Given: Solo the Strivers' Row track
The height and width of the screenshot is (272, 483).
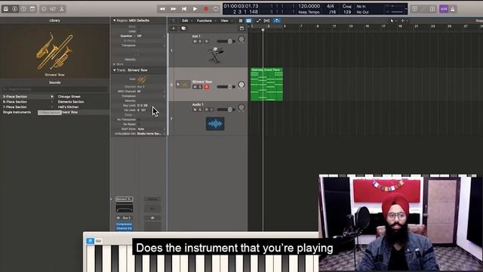Looking at the screenshot, I should (x=200, y=87).
